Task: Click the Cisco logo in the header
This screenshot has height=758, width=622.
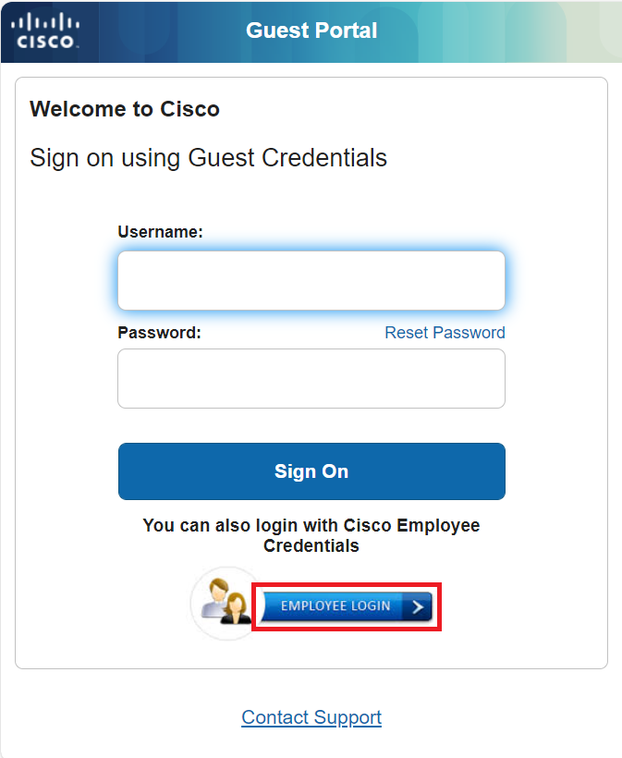Action: coord(45,31)
